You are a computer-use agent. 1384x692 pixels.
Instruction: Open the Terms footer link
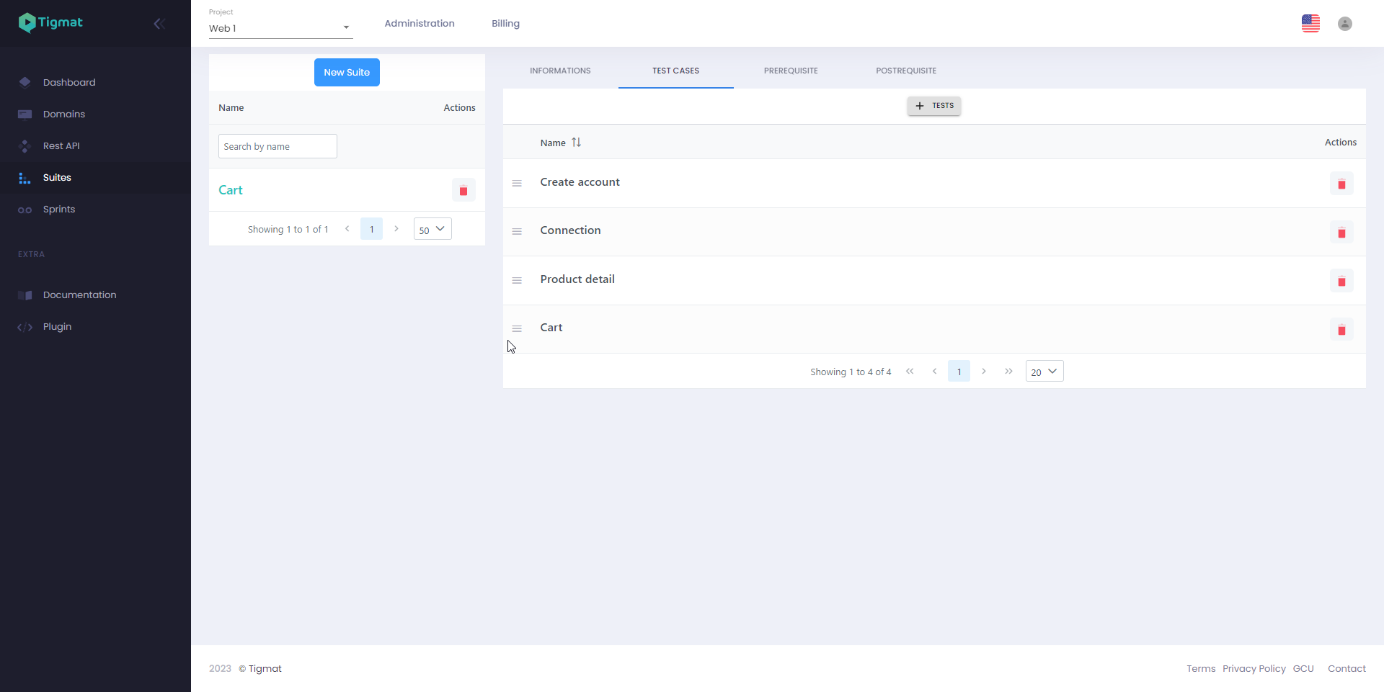[x=1201, y=669]
